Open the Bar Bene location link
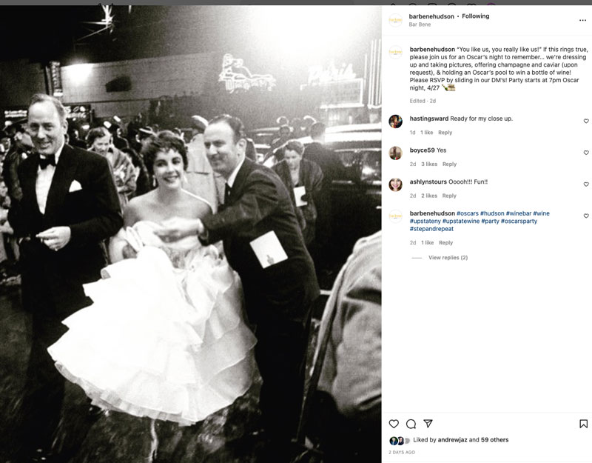 pyautogui.click(x=420, y=24)
